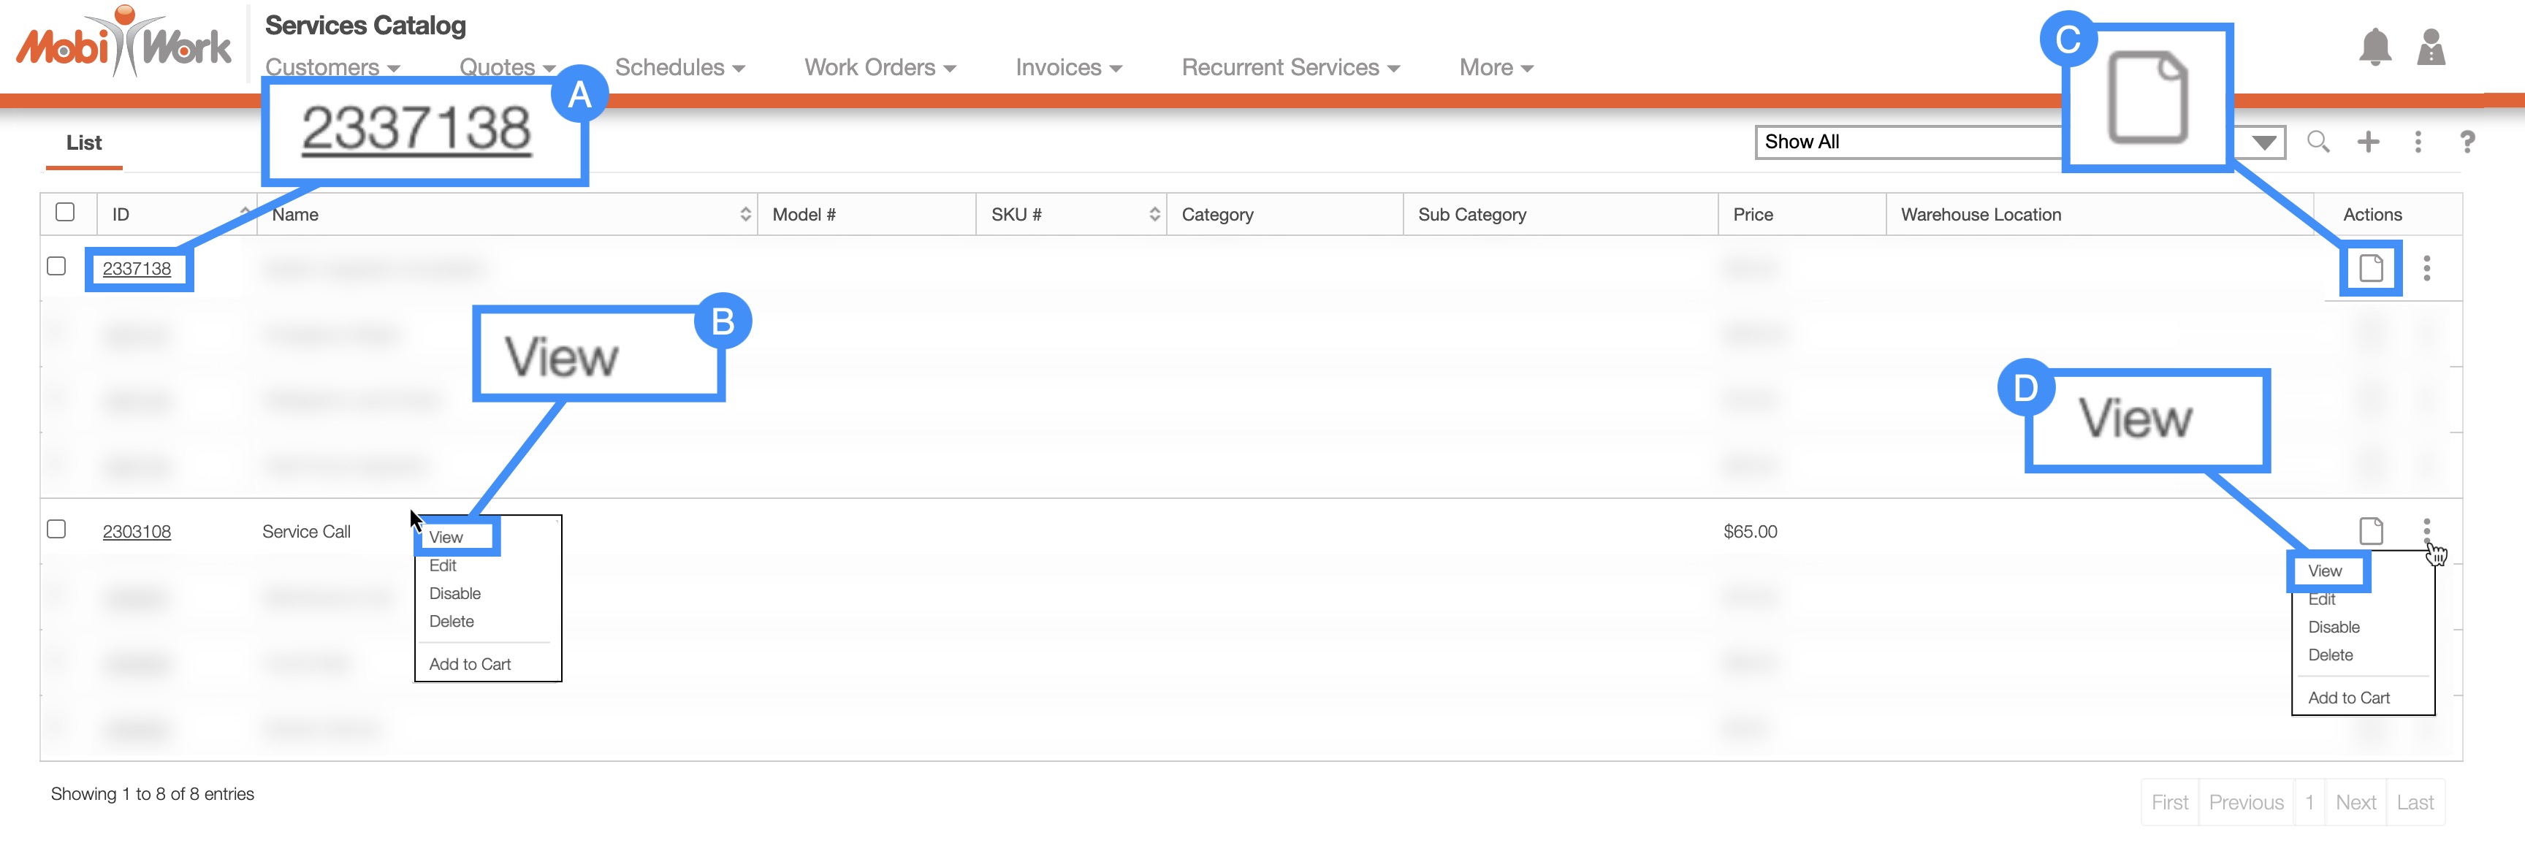The image size is (2525, 862).
Task: Click the Next pagination button
Action: click(2355, 802)
